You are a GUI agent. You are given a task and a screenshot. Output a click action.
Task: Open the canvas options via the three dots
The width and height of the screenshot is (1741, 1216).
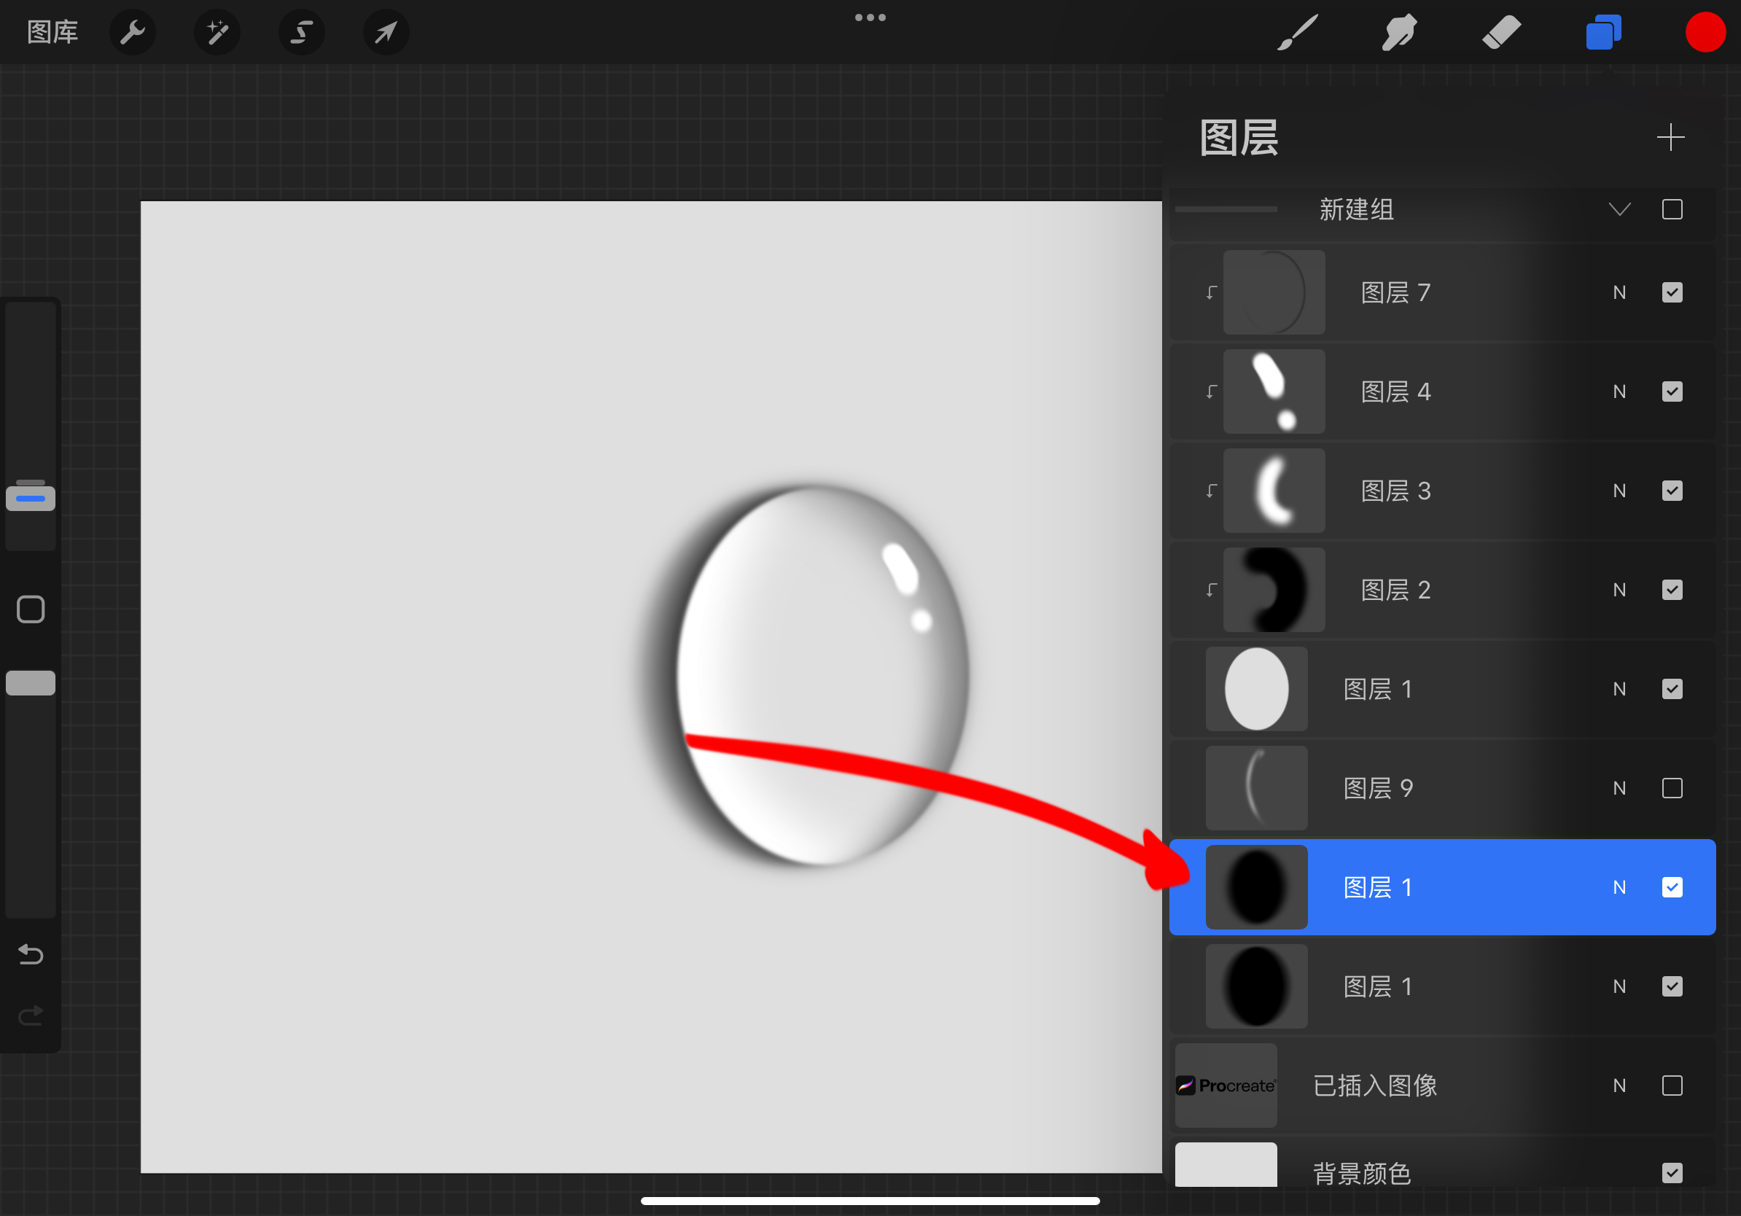click(x=870, y=17)
